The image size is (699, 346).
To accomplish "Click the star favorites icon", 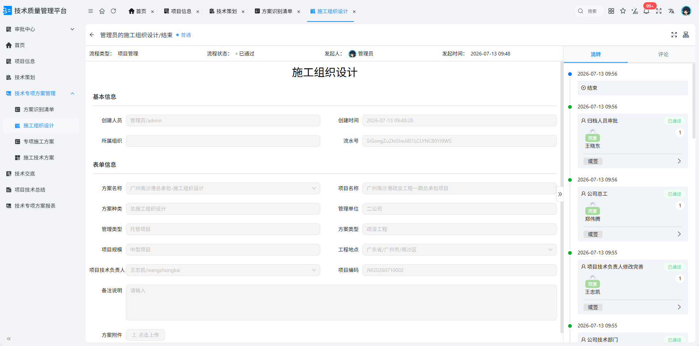I will coord(623,11).
